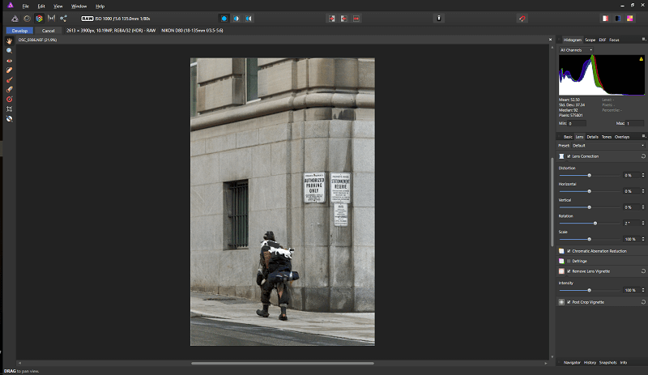Open the Window menu
Viewport: 648px width, 375px height.
pyautogui.click(x=79, y=6)
